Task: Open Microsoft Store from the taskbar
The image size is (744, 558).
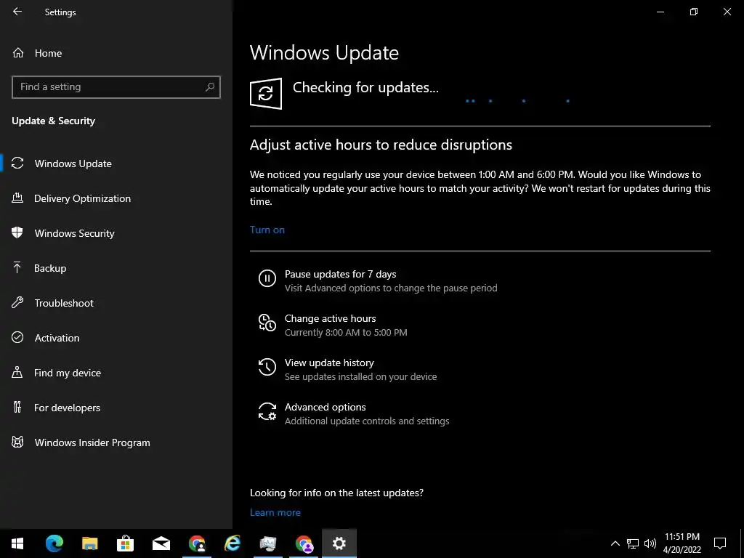Action: (125, 543)
